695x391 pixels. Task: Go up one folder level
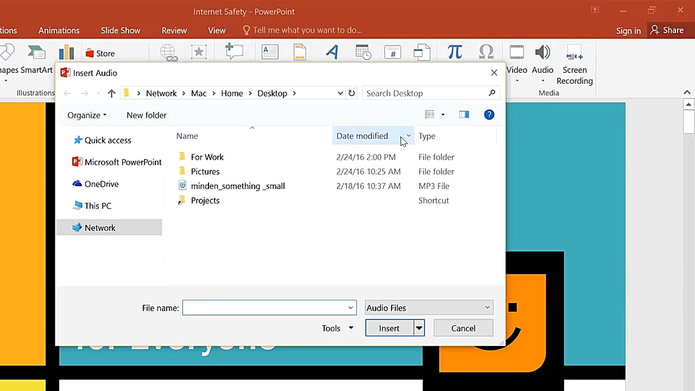pos(111,93)
